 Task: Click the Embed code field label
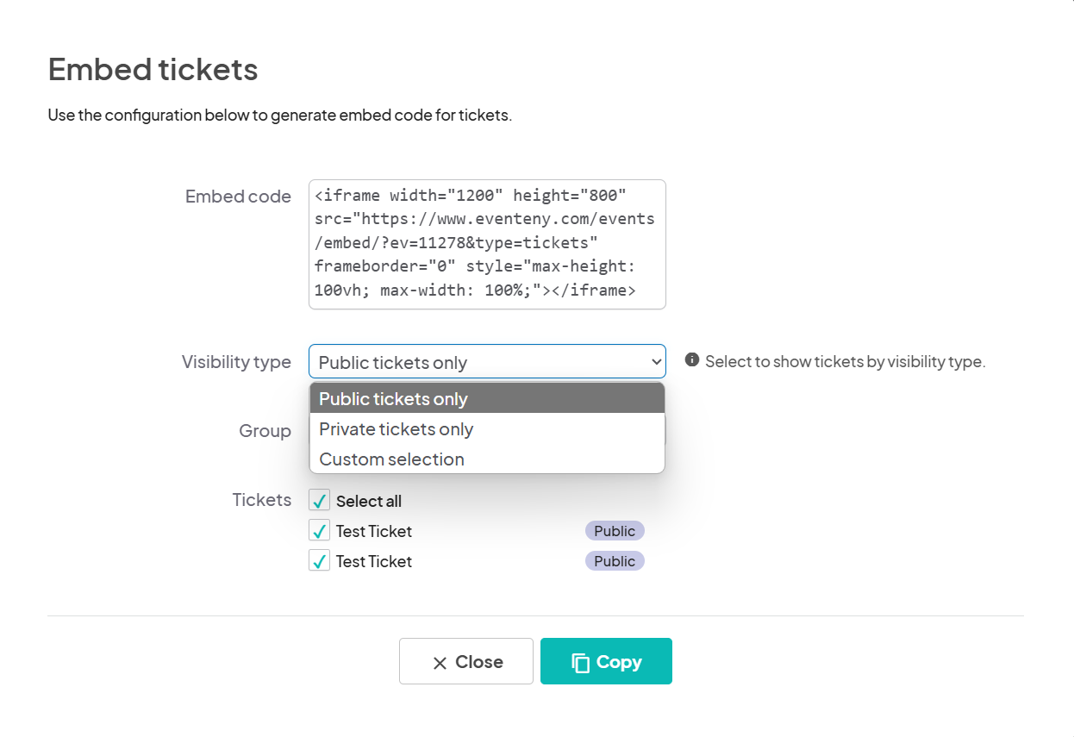tap(238, 197)
